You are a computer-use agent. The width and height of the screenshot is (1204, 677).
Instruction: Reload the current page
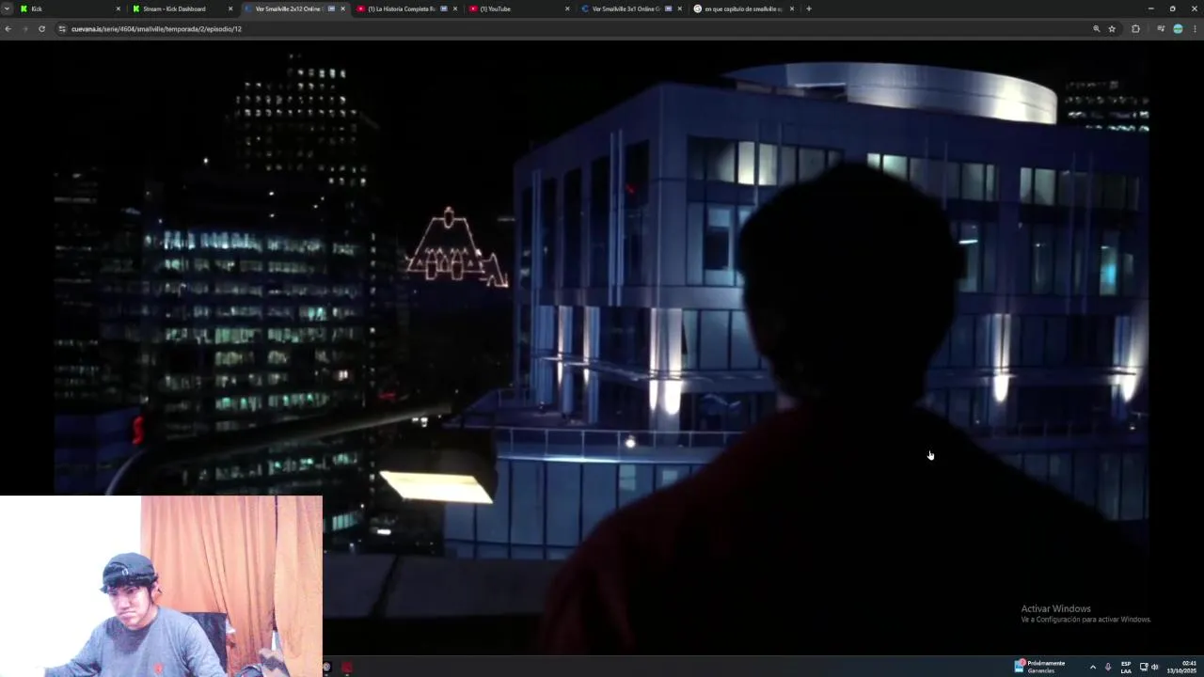coord(41,29)
